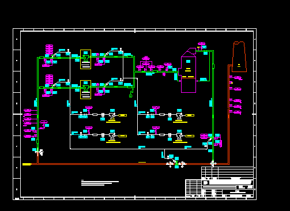Screen dimensions: 290x211
Task: Select the bottom-left white pump symbol
Action: [x=112, y=136]
